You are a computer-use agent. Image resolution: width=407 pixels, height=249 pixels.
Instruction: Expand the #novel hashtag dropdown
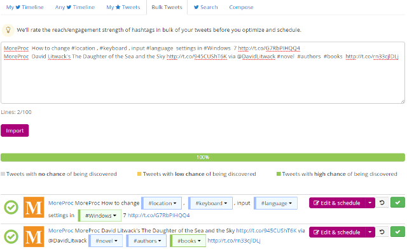click(106, 241)
